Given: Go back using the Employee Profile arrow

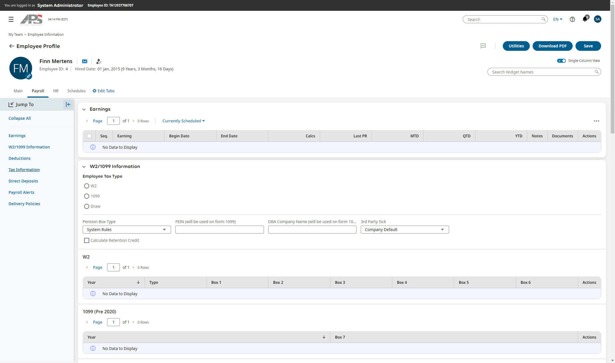Looking at the screenshot, I should 11,46.
